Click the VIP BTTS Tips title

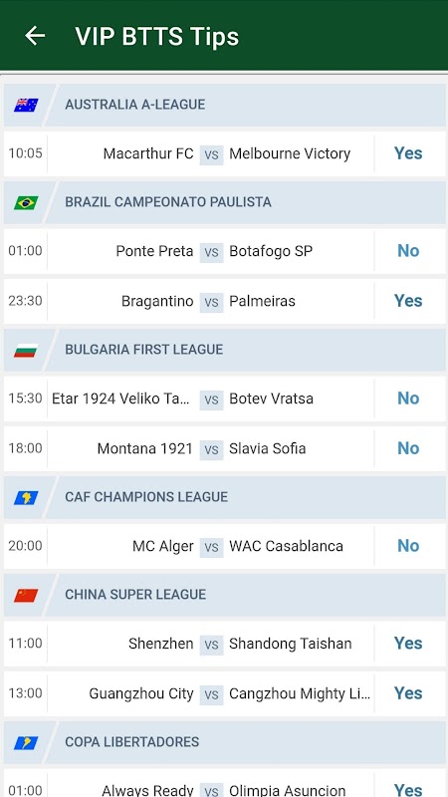tap(157, 37)
